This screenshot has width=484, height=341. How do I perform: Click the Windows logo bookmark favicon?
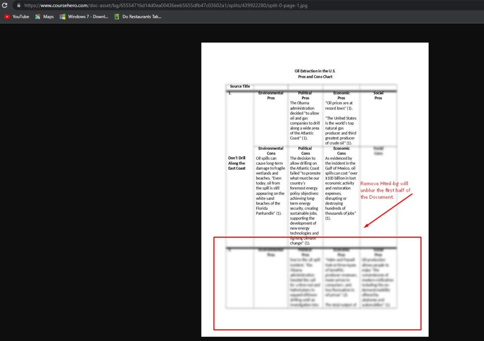(62, 17)
